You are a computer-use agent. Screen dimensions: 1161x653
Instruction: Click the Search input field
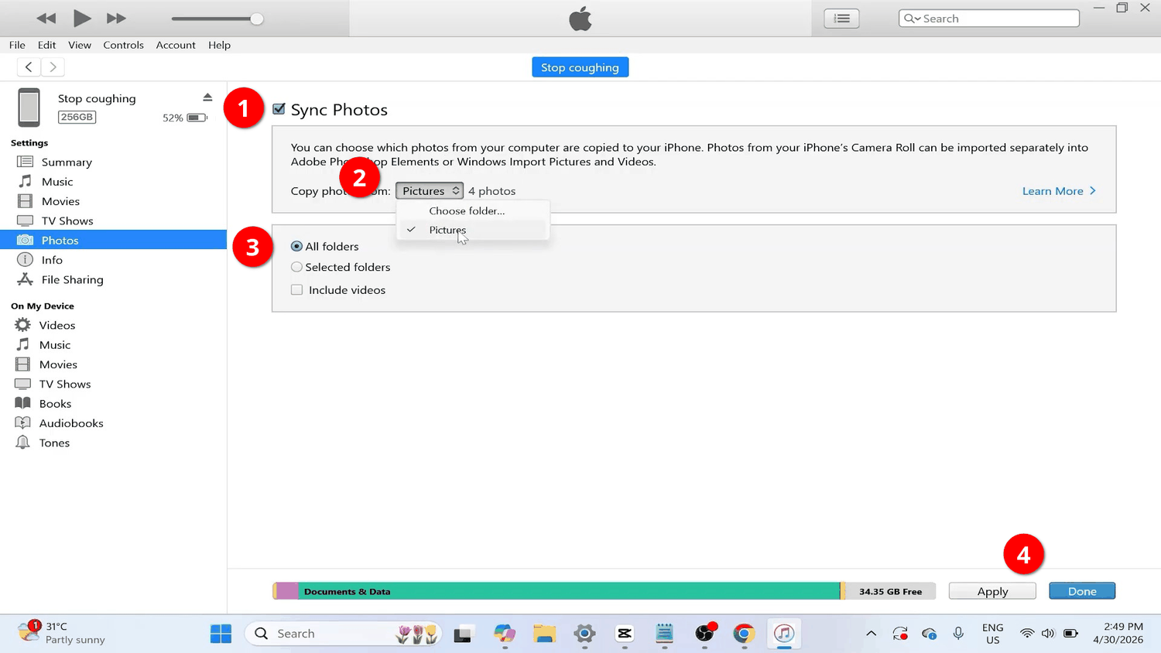point(988,19)
